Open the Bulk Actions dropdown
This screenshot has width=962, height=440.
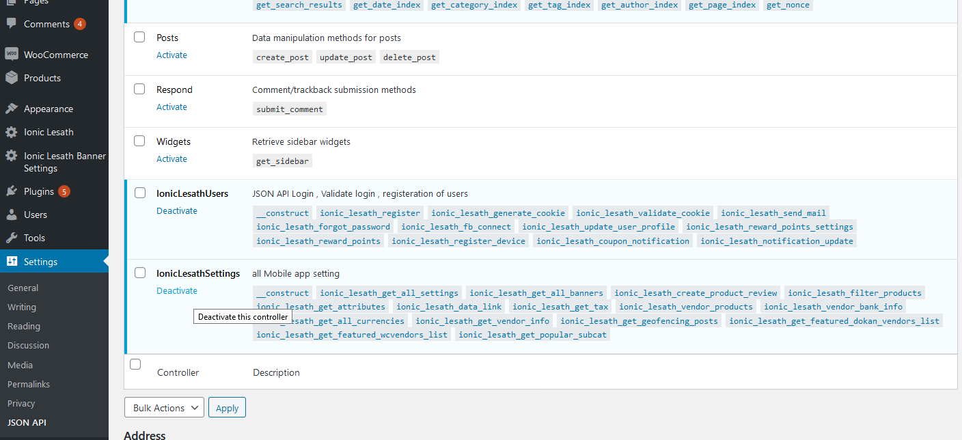(x=164, y=408)
